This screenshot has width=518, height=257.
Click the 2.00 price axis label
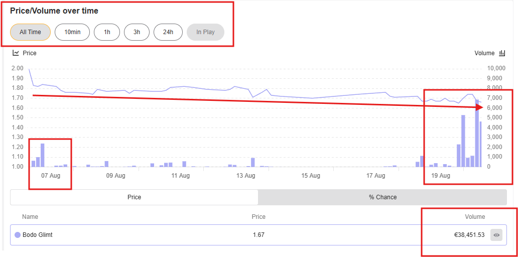(x=17, y=68)
